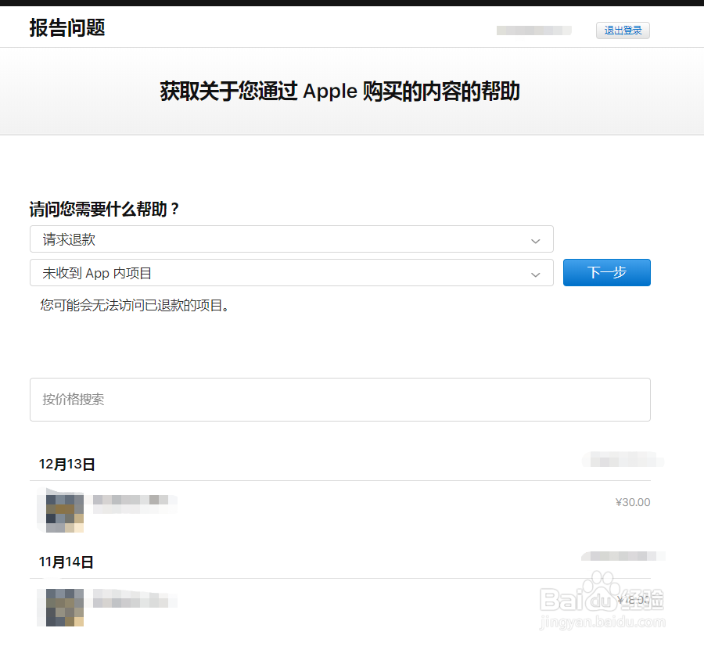Click inside the 按价格搜索 search field

tap(339, 399)
